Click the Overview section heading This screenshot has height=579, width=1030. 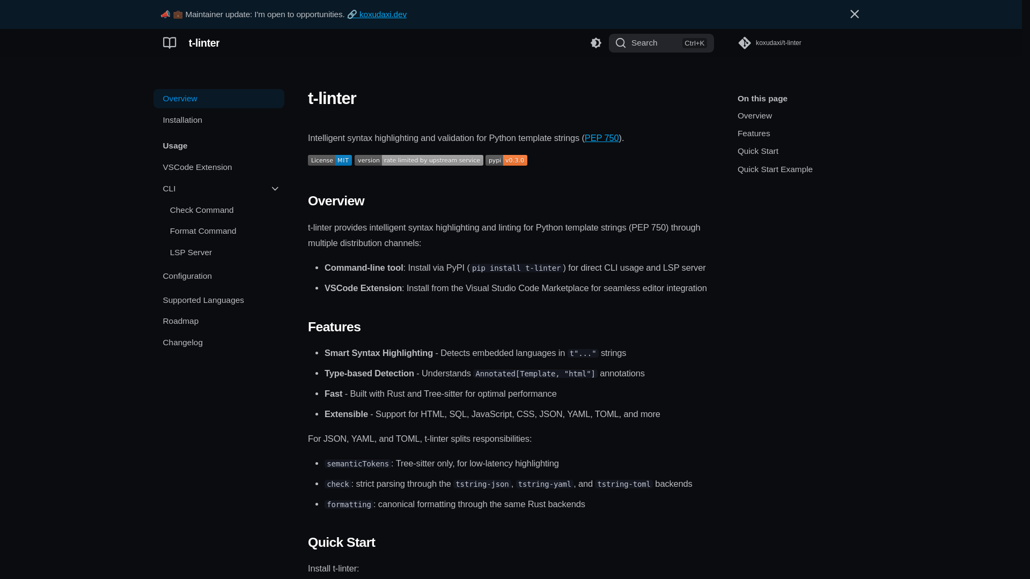pyautogui.click(x=336, y=201)
